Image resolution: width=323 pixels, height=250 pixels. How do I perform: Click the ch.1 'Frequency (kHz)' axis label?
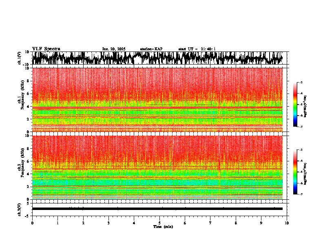click(x=23, y=94)
